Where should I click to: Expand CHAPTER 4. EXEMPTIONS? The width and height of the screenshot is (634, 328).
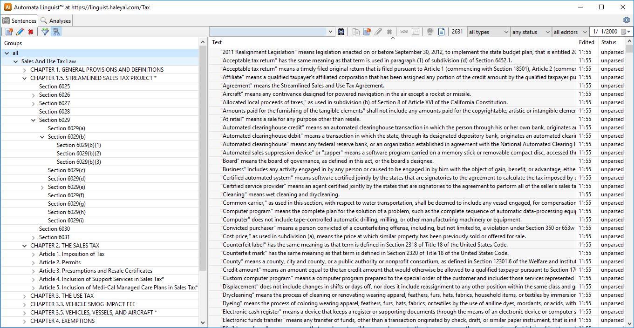[x=25, y=321]
